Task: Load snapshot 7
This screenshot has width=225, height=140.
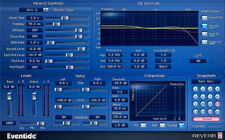Action: click(x=210, y=97)
